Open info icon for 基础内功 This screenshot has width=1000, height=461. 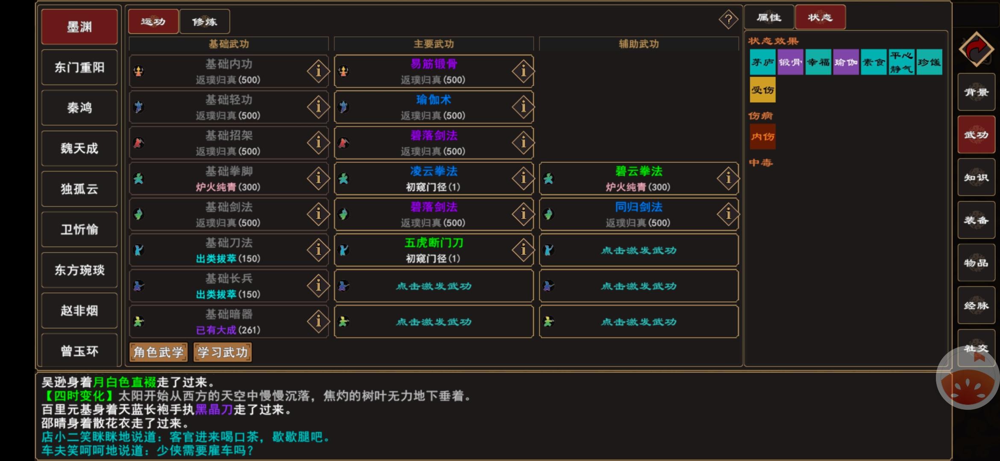click(318, 71)
